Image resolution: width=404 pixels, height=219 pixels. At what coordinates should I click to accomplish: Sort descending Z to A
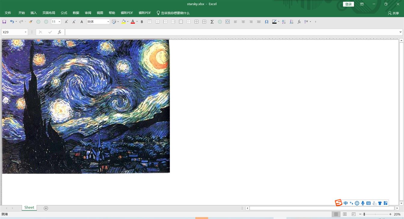point(292,22)
